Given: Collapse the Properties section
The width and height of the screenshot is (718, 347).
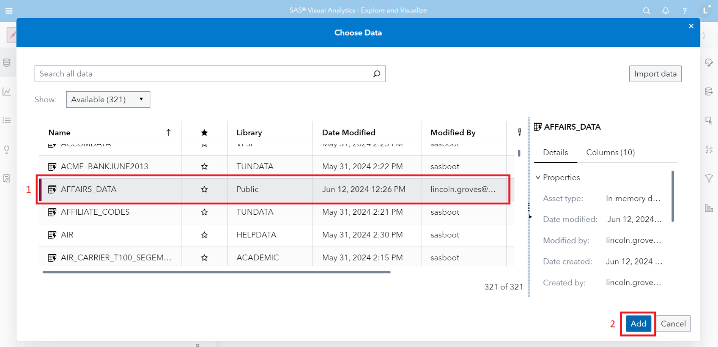Looking at the screenshot, I should (x=538, y=177).
